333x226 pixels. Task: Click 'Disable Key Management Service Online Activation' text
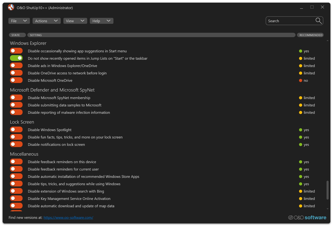click(69, 199)
